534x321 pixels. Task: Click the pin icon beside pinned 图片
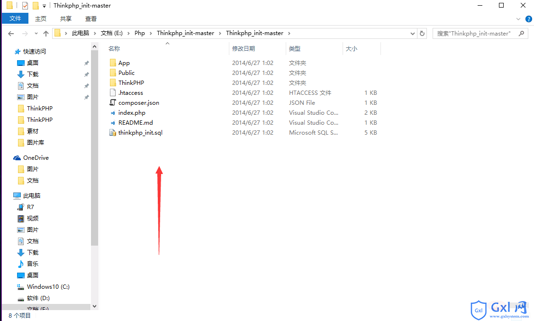point(87,97)
